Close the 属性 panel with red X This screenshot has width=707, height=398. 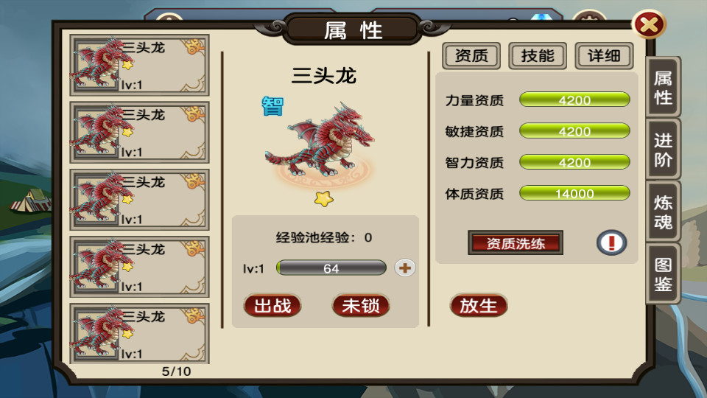[649, 24]
